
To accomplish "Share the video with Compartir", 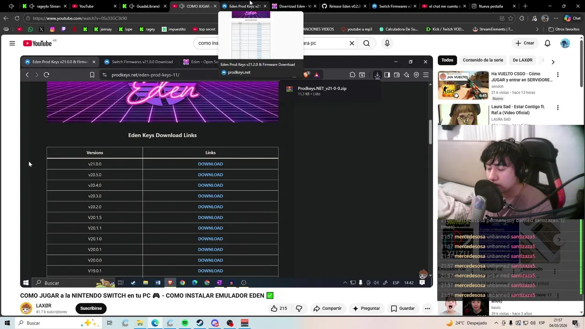I will (x=327, y=308).
